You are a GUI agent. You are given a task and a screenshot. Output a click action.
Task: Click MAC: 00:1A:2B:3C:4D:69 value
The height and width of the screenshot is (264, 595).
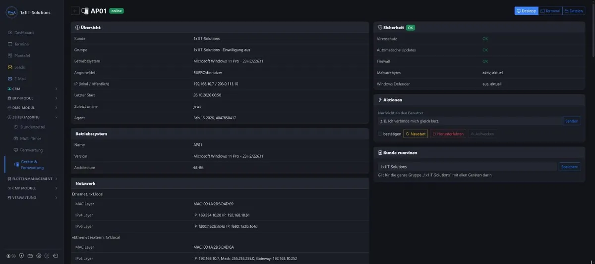click(x=213, y=204)
